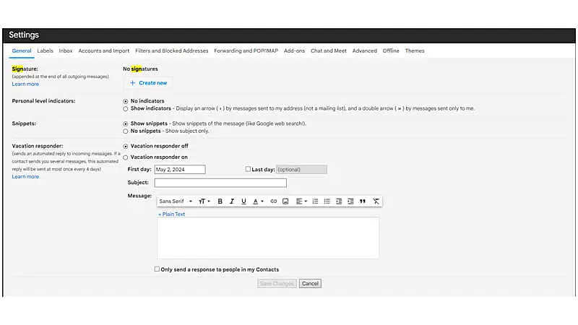
Task: Open Learn more link under Vacation responder
Action: [25, 176]
